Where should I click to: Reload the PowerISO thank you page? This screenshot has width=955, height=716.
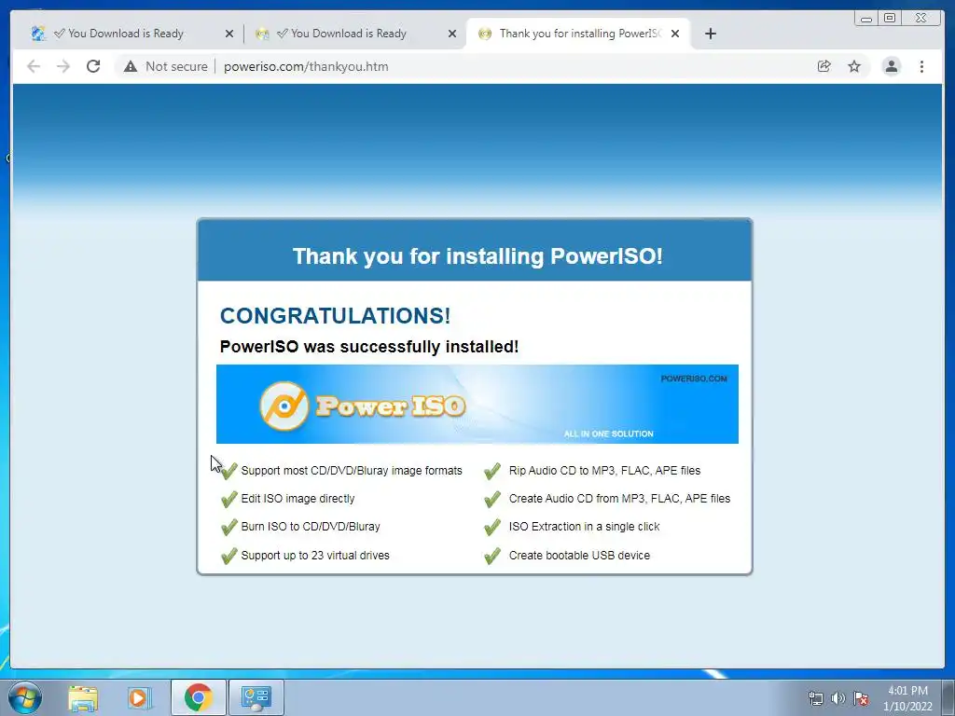pyautogui.click(x=93, y=66)
